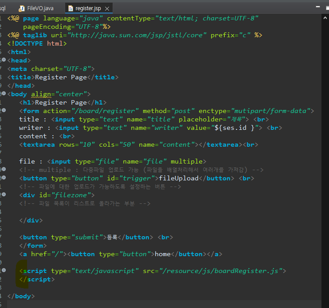
Task: Collapse the script tag fold marker
Action: click(4, 270)
